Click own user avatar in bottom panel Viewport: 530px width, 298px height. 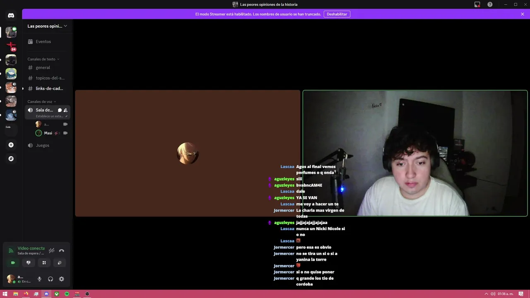(11, 279)
